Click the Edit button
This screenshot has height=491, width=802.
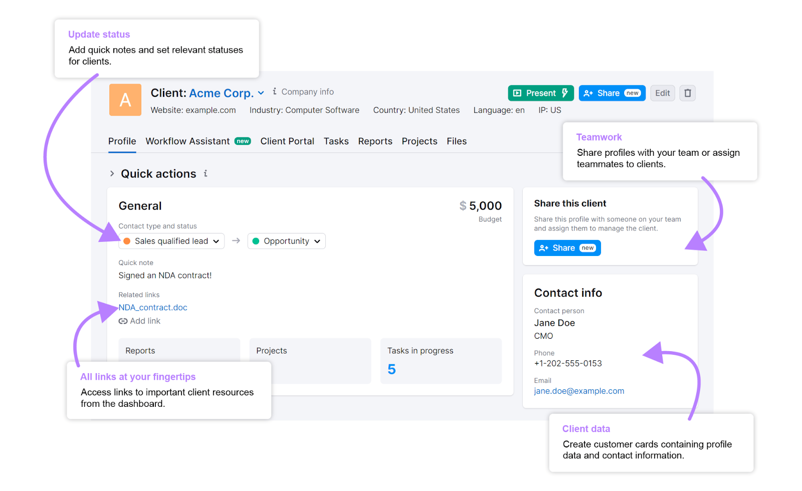pos(662,93)
